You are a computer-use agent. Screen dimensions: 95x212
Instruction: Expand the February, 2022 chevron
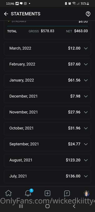point(86,64)
